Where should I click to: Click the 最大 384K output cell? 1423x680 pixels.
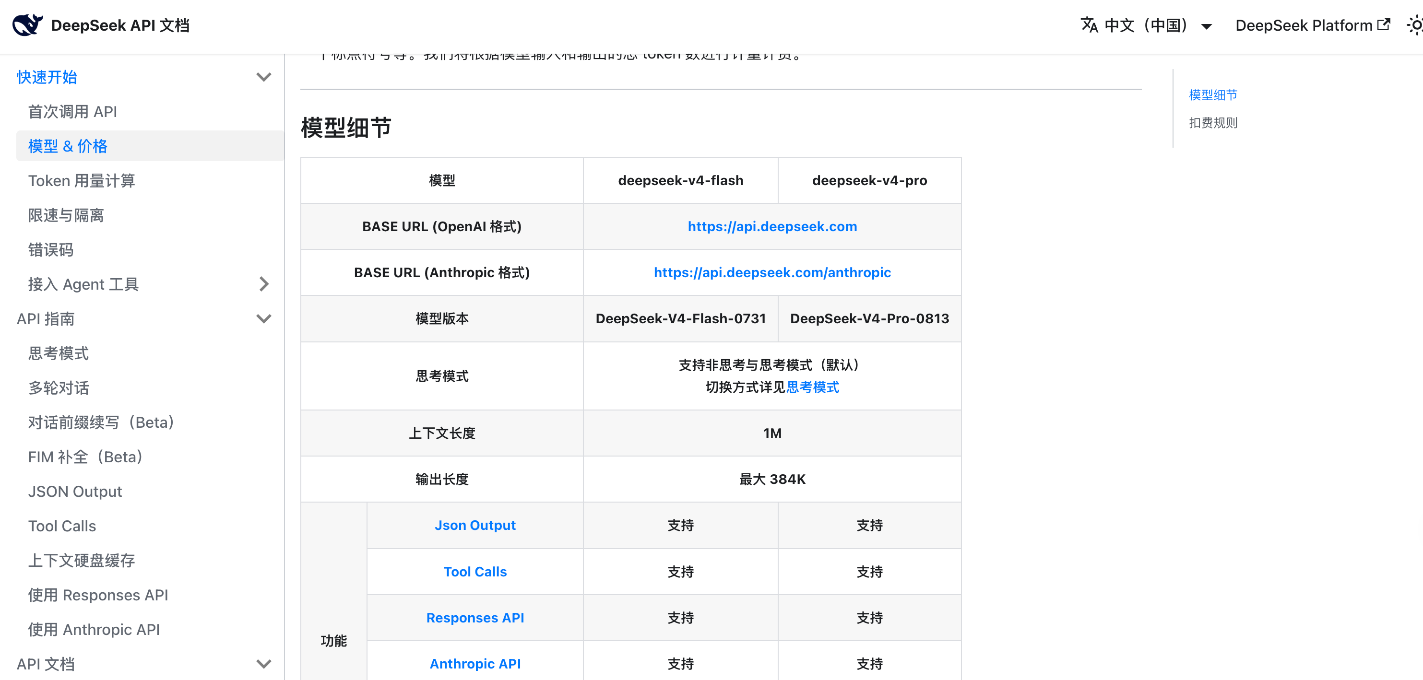(772, 479)
